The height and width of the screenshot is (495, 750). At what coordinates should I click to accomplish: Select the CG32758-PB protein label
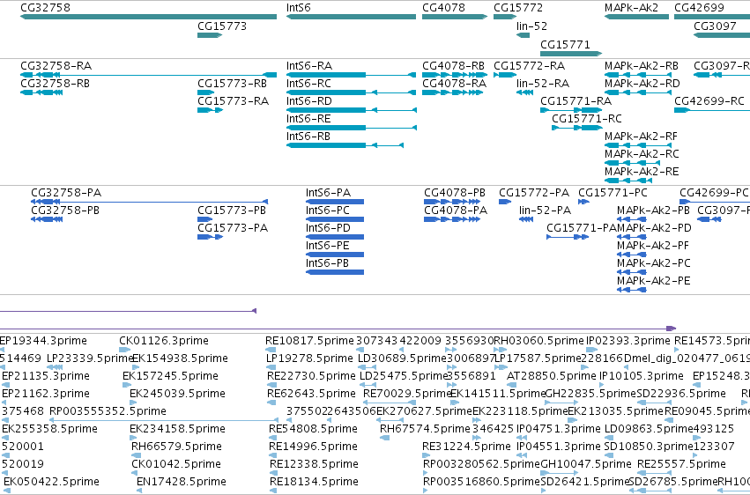point(65,211)
